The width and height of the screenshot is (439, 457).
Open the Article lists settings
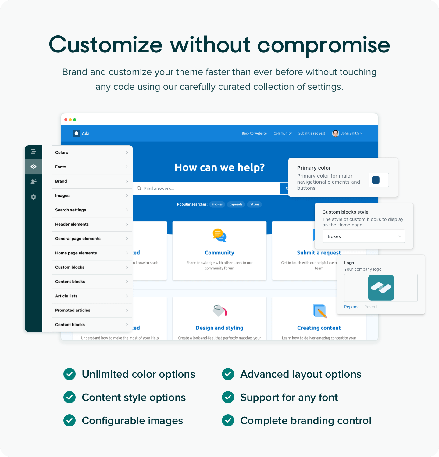92,296
